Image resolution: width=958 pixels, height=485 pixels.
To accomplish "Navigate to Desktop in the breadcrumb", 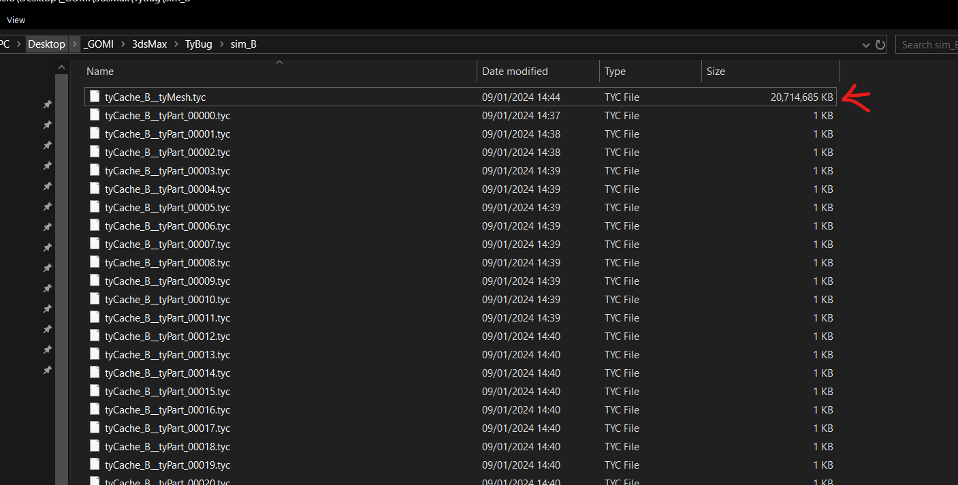I will (46, 44).
